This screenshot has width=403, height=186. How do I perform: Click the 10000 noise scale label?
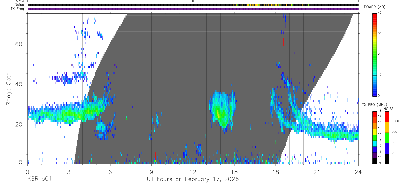395,121
